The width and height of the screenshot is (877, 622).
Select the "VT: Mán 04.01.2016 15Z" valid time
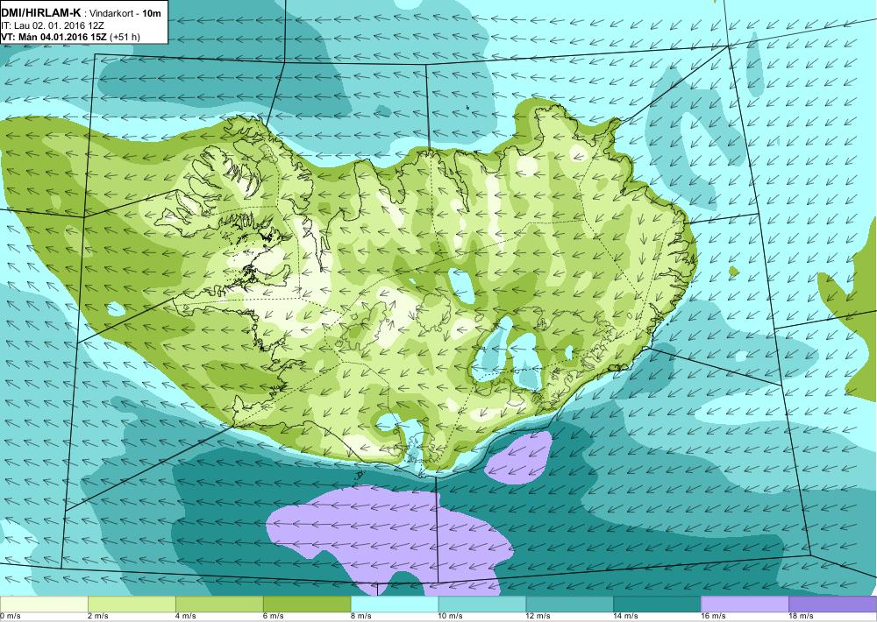tap(54, 38)
